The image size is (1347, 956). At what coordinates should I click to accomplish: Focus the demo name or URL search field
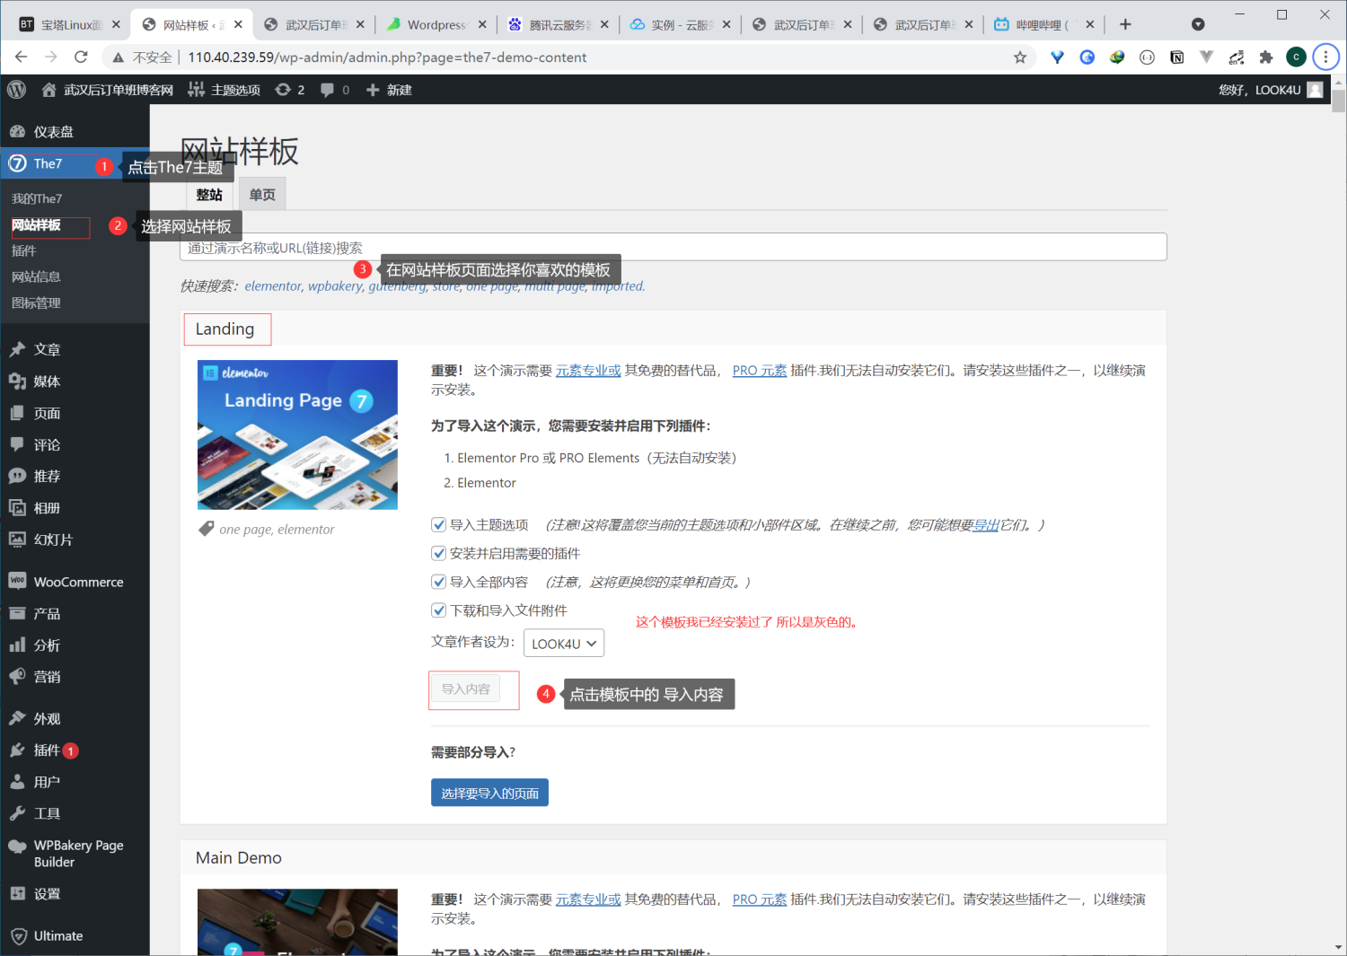[673, 248]
